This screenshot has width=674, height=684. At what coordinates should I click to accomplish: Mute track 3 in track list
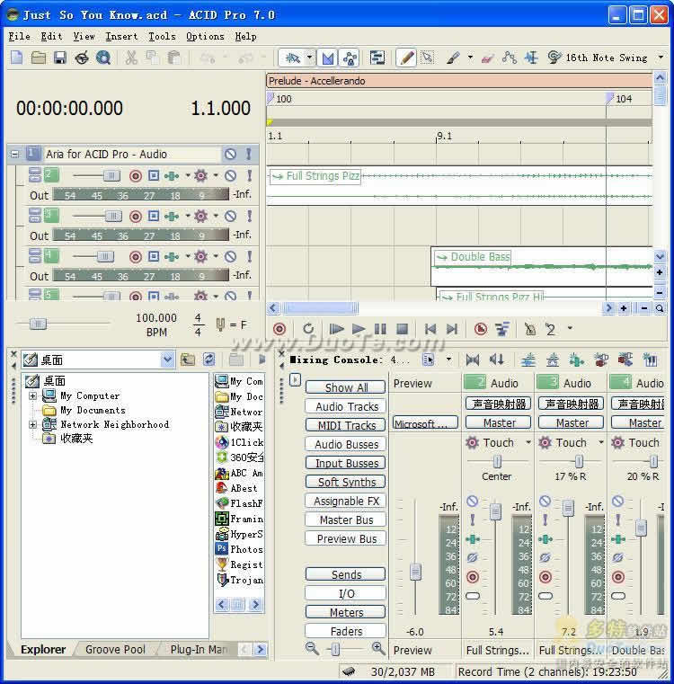pos(230,216)
